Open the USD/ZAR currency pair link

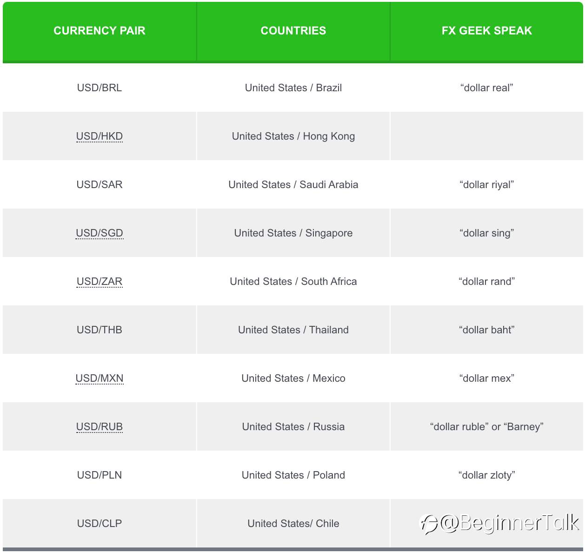pyautogui.click(x=100, y=281)
